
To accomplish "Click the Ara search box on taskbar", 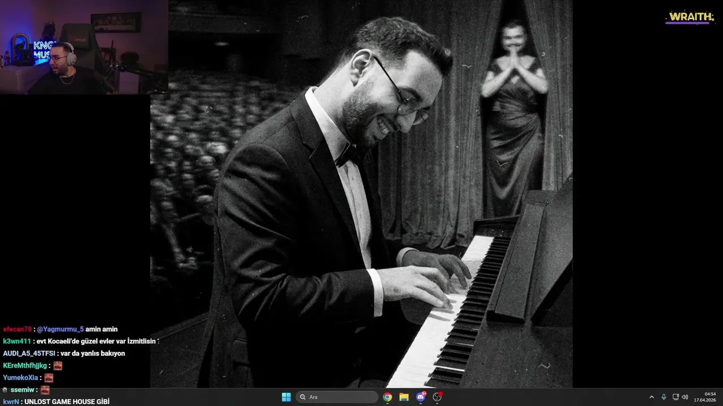I will (337, 397).
